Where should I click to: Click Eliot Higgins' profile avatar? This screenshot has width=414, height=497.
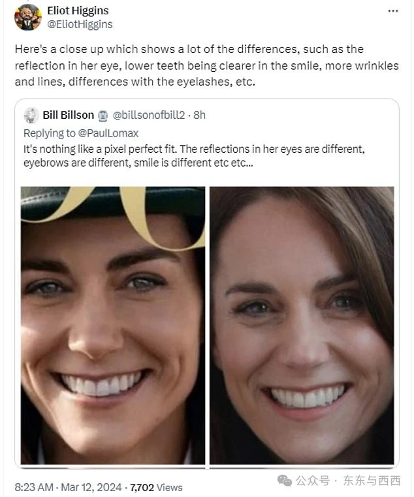click(28, 17)
